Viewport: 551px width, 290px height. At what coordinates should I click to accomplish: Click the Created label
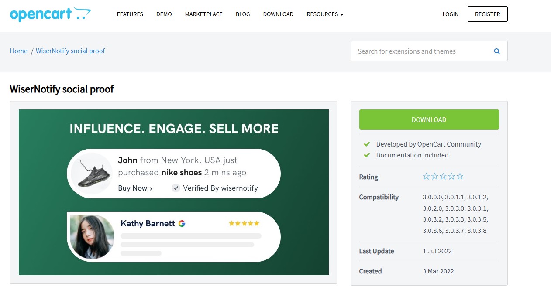370,271
